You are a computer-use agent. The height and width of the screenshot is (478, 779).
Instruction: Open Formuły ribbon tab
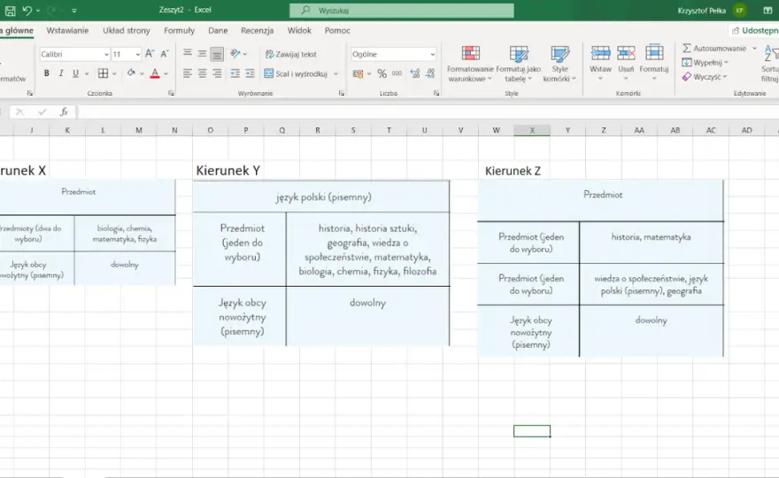(180, 30)
